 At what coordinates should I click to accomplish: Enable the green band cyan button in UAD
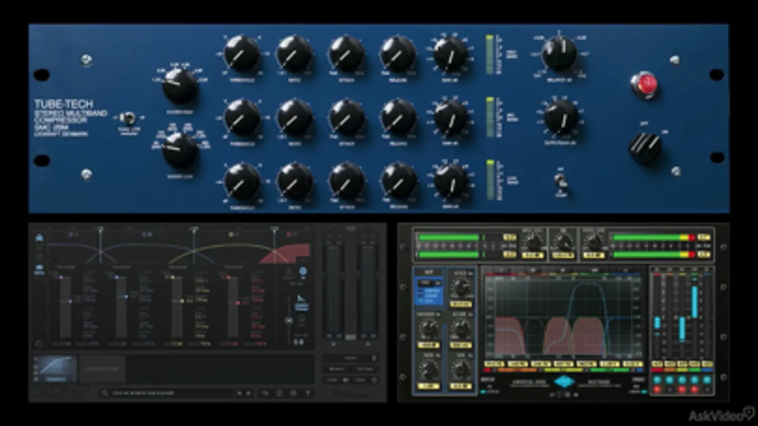[x=694, y=380]
